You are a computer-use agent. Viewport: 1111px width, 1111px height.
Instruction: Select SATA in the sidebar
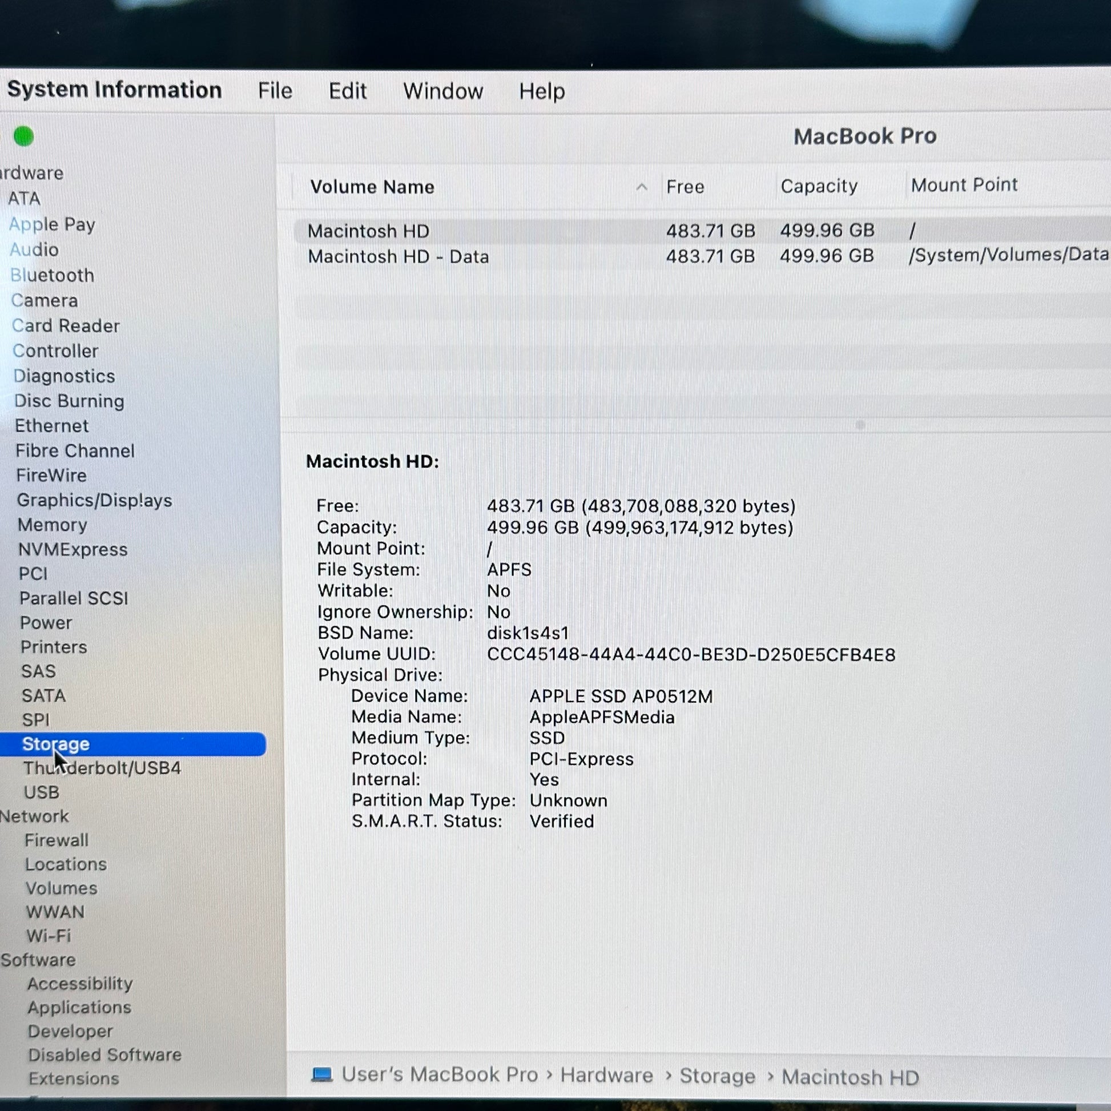(x=44, y=695)
